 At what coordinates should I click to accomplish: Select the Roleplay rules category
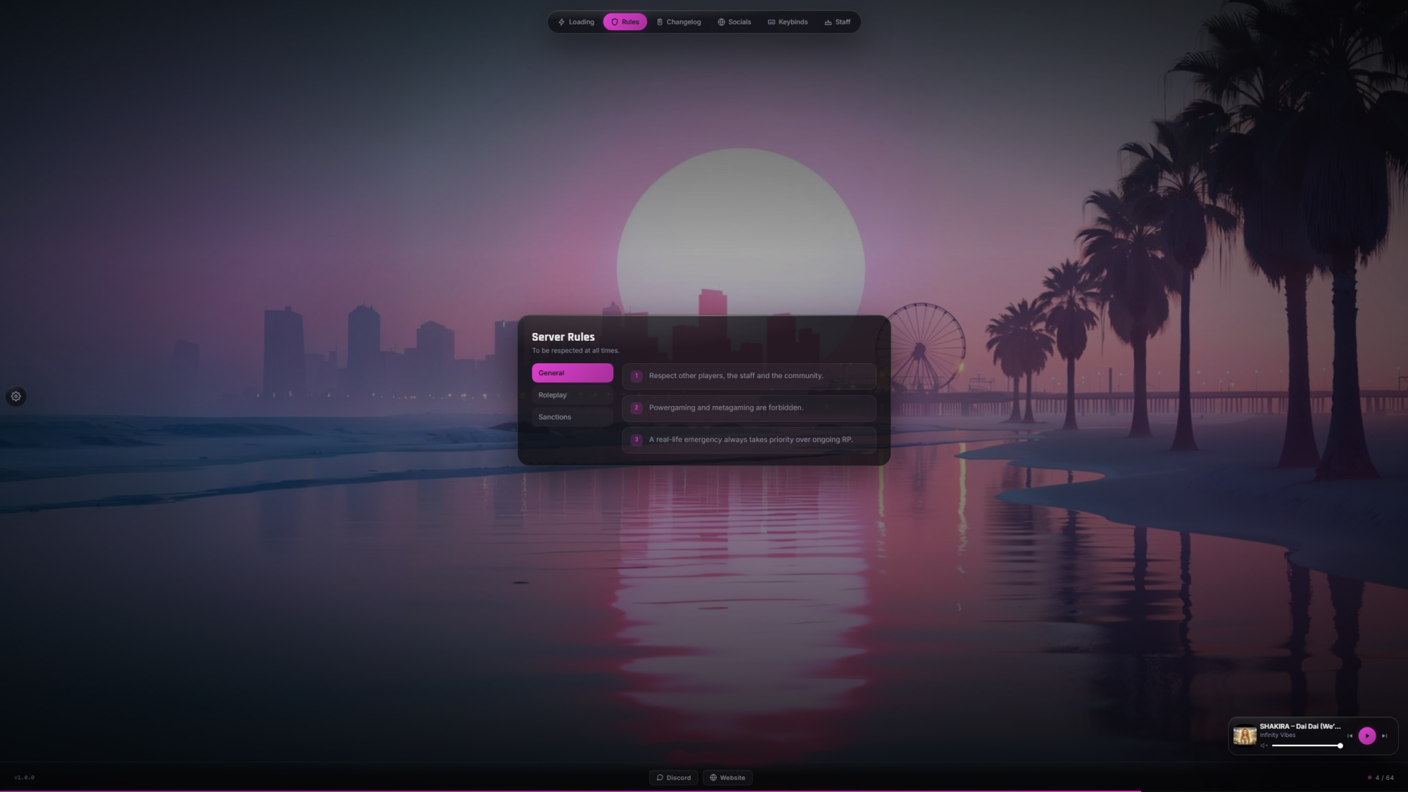point(572,395)
